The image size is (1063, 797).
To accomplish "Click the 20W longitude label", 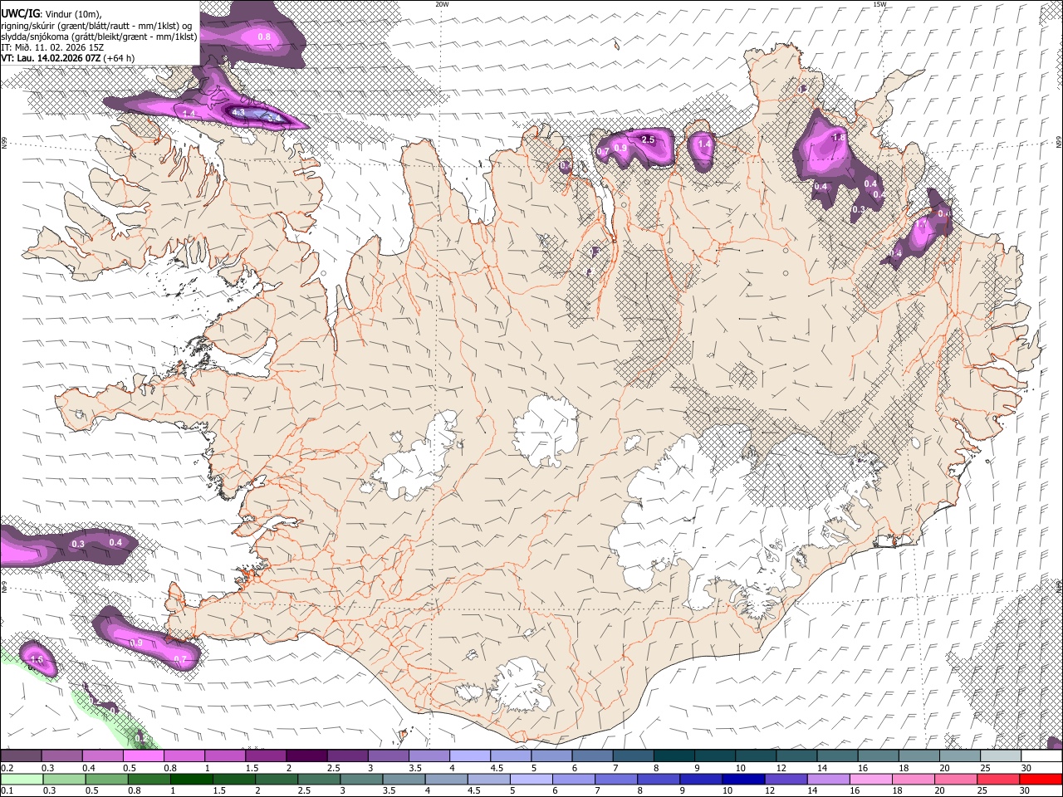I will pyautogui.click(x=442, y=4).
